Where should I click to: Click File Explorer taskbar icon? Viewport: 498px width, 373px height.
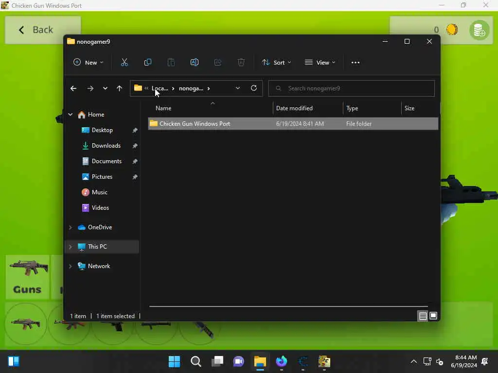click(260, 361)
